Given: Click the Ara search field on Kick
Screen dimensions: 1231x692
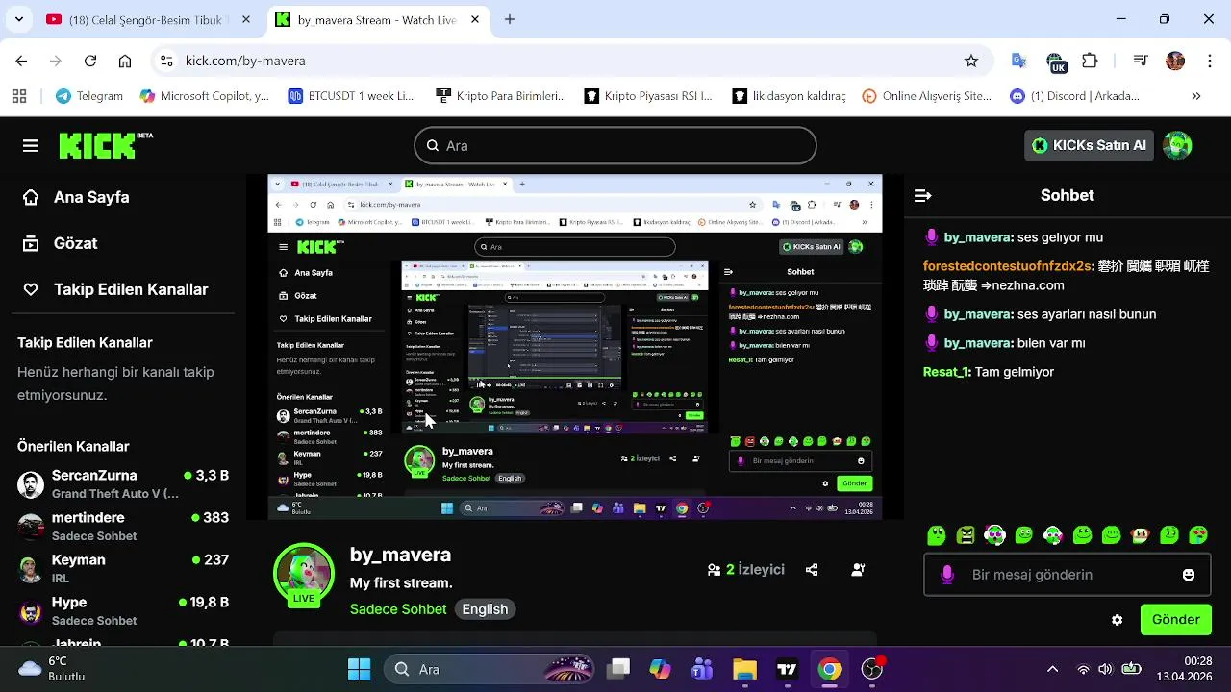Looking at the screenshot, I should coord(615,146).
